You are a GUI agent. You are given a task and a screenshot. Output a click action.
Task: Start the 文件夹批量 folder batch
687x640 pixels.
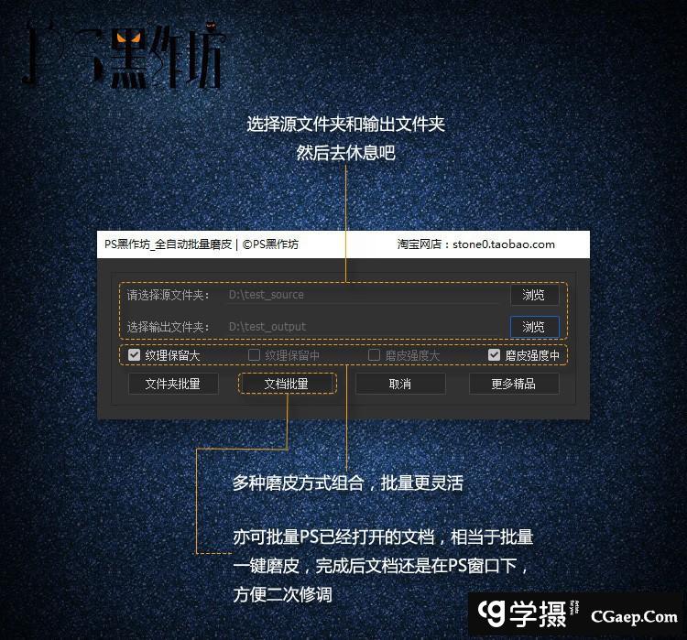[172, 384]
